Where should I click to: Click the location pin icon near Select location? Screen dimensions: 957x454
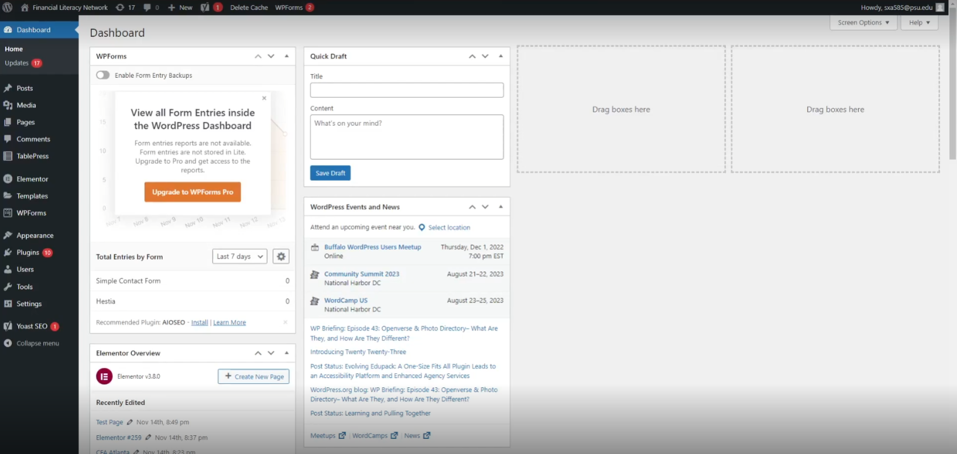[421, 228]
